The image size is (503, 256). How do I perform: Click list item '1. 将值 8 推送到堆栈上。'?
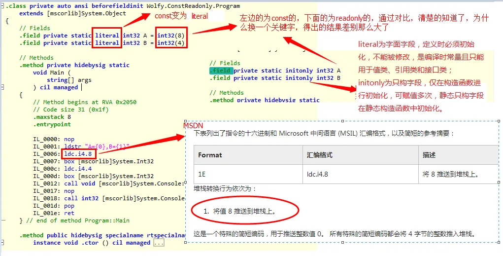pyautogui.click(x=240, y=211)
